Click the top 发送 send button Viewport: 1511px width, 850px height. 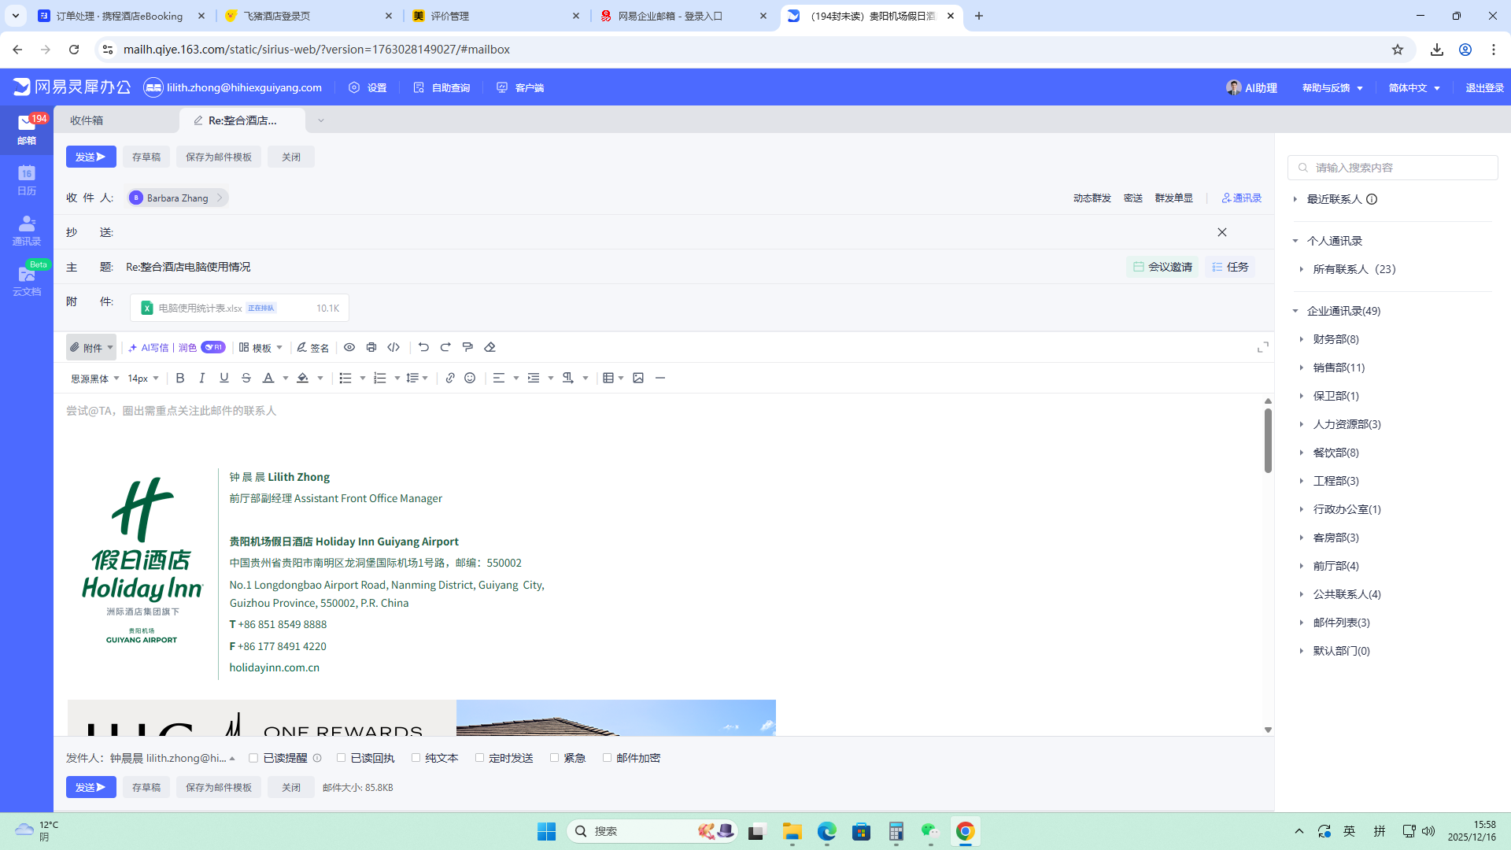(x=91, y=157)
